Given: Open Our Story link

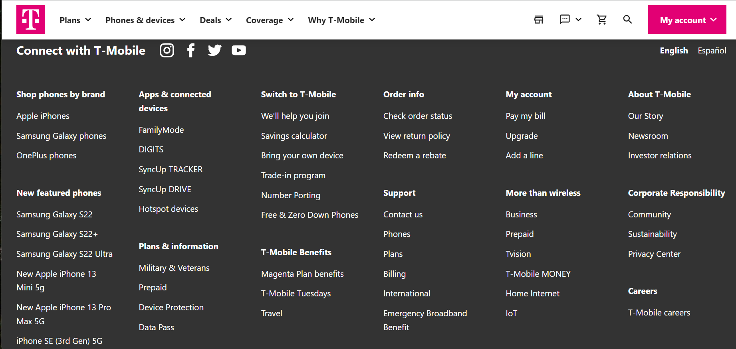Looking at the screenshot, I should 645,116.
